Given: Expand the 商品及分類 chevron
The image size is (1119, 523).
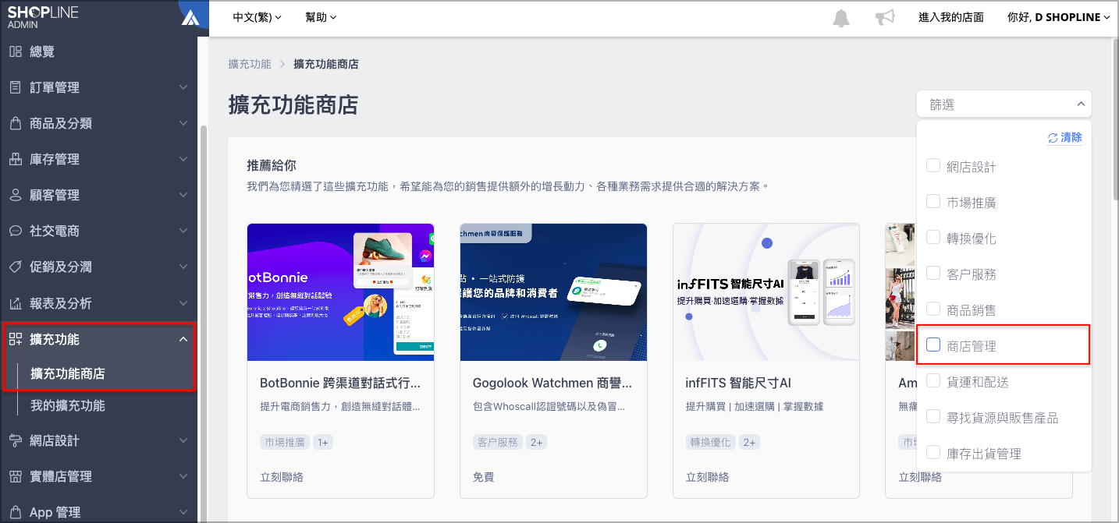Looking at the screenshot, I should click(x=183, y=123).
